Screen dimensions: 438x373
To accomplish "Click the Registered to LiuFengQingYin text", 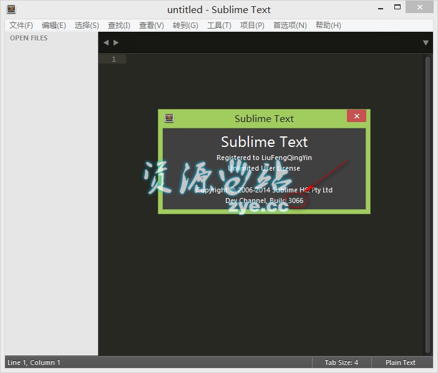I will pos(264,158).
